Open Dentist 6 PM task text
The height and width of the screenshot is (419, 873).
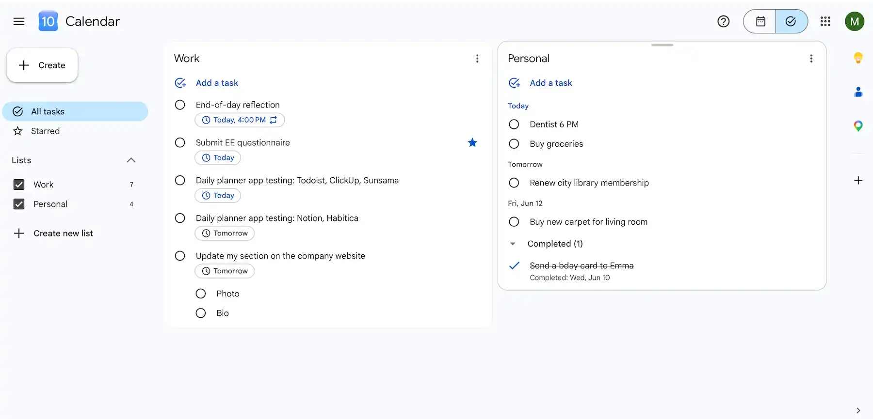click(x=554, y=124)
